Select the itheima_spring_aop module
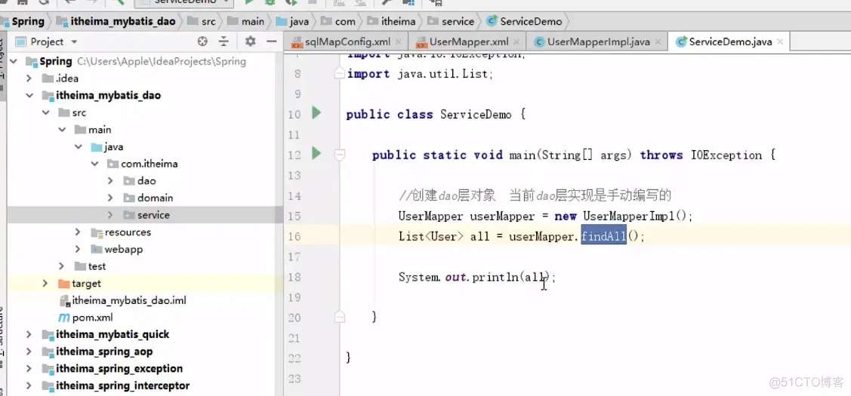Screen dimensions: 851x396 tap(104, 351)
